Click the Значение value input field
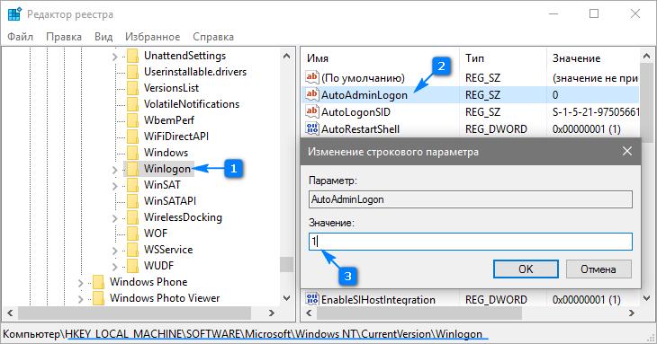This screenshot has height=344, width=657. pos(471,242)
